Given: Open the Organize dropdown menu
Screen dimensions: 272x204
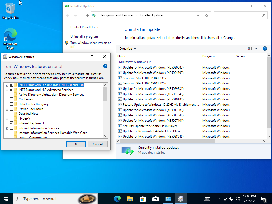Looking at the screenshot, I should click(128, 49).
